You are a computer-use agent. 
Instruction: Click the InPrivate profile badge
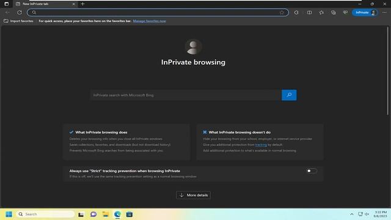[365, 12]
